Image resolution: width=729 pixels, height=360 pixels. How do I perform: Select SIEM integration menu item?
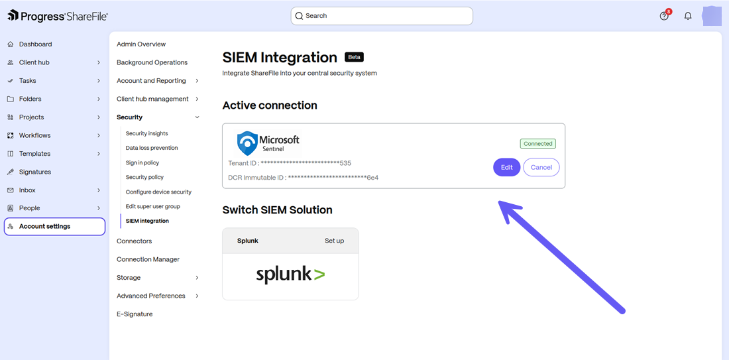[x=147, y=221]
